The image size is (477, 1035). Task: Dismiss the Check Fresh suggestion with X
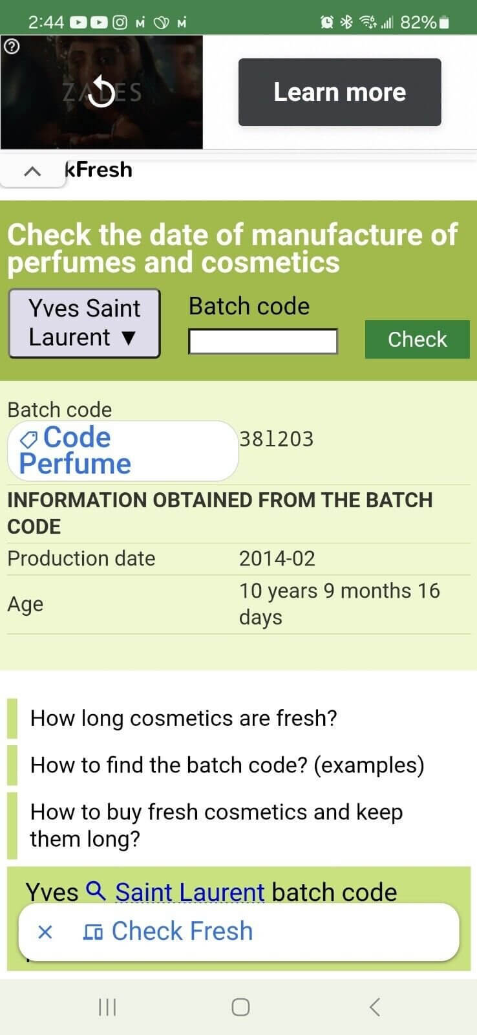(45, 931)
